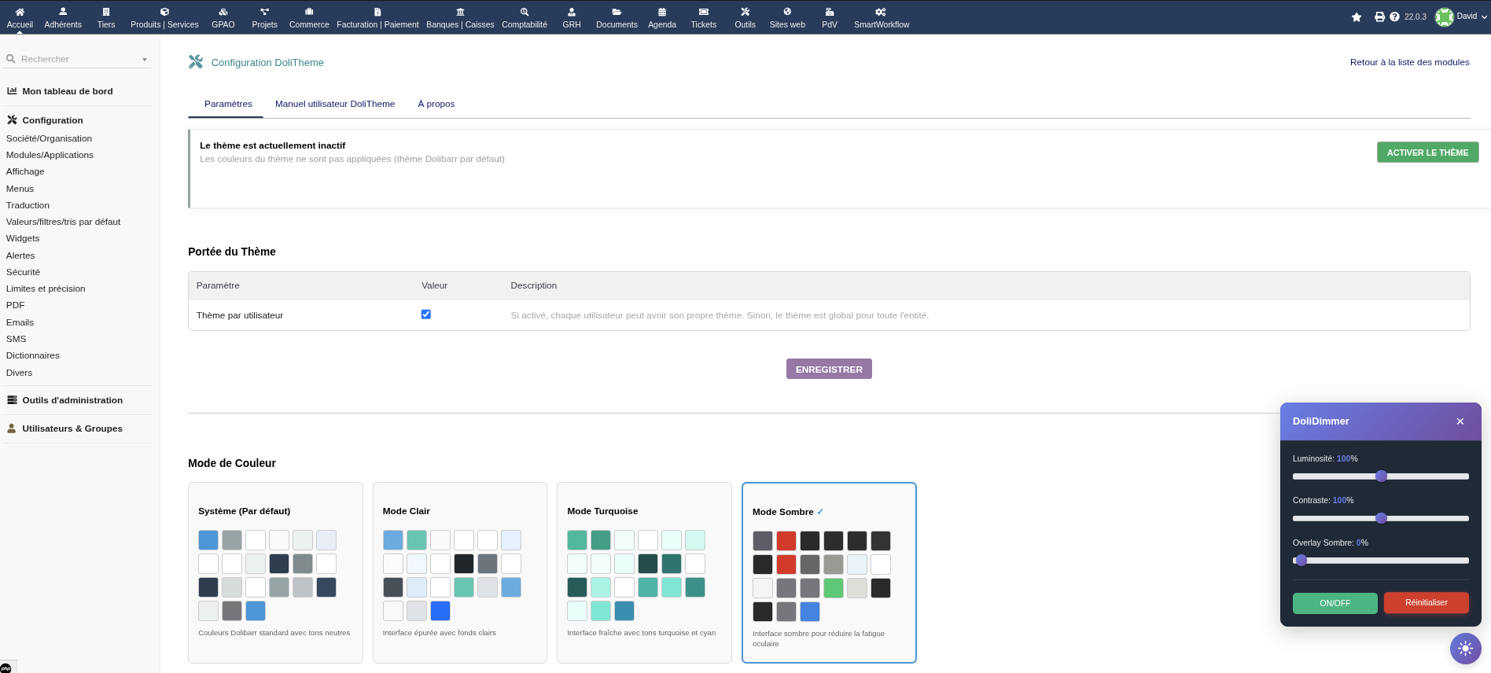Follow Retour à la liste des modules link

click(1409, 62)
